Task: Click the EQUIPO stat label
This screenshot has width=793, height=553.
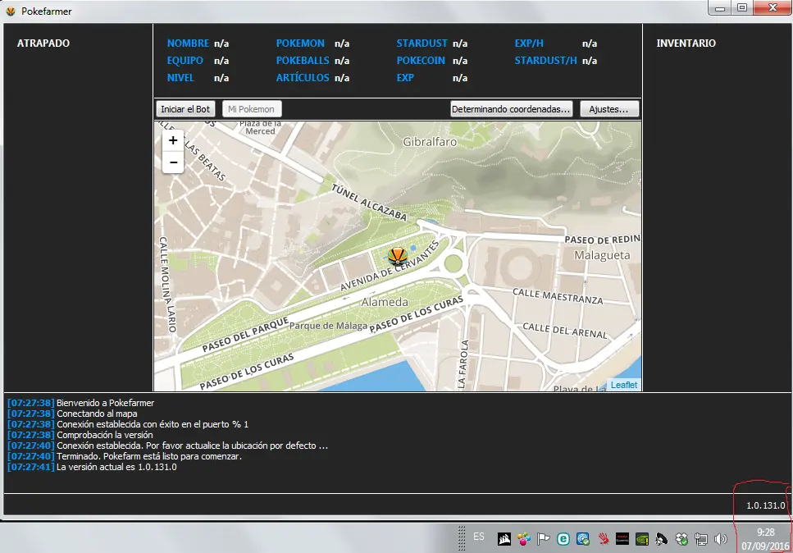Action: [x=185, y=61]
